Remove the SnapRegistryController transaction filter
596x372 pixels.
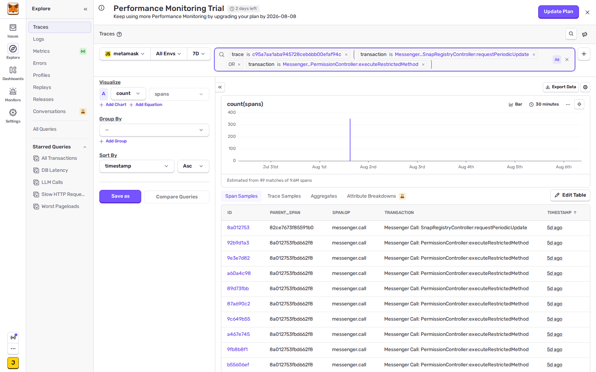(534, 55)
